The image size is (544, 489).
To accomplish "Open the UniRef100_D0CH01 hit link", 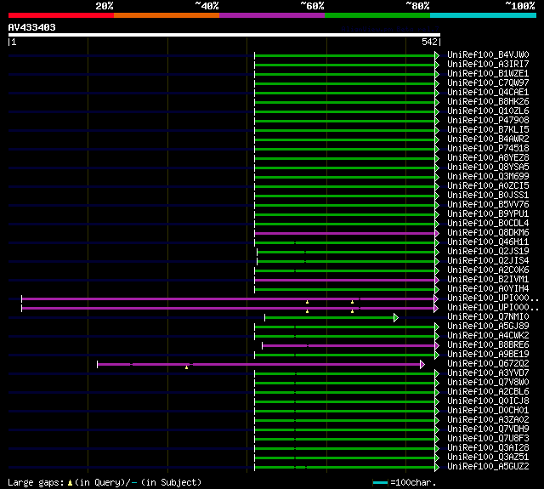I will click(x=488, y=411).
